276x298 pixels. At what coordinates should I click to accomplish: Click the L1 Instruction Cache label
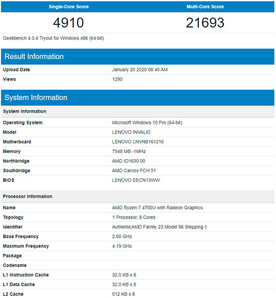pyautogui.click(x=26, y=275)
